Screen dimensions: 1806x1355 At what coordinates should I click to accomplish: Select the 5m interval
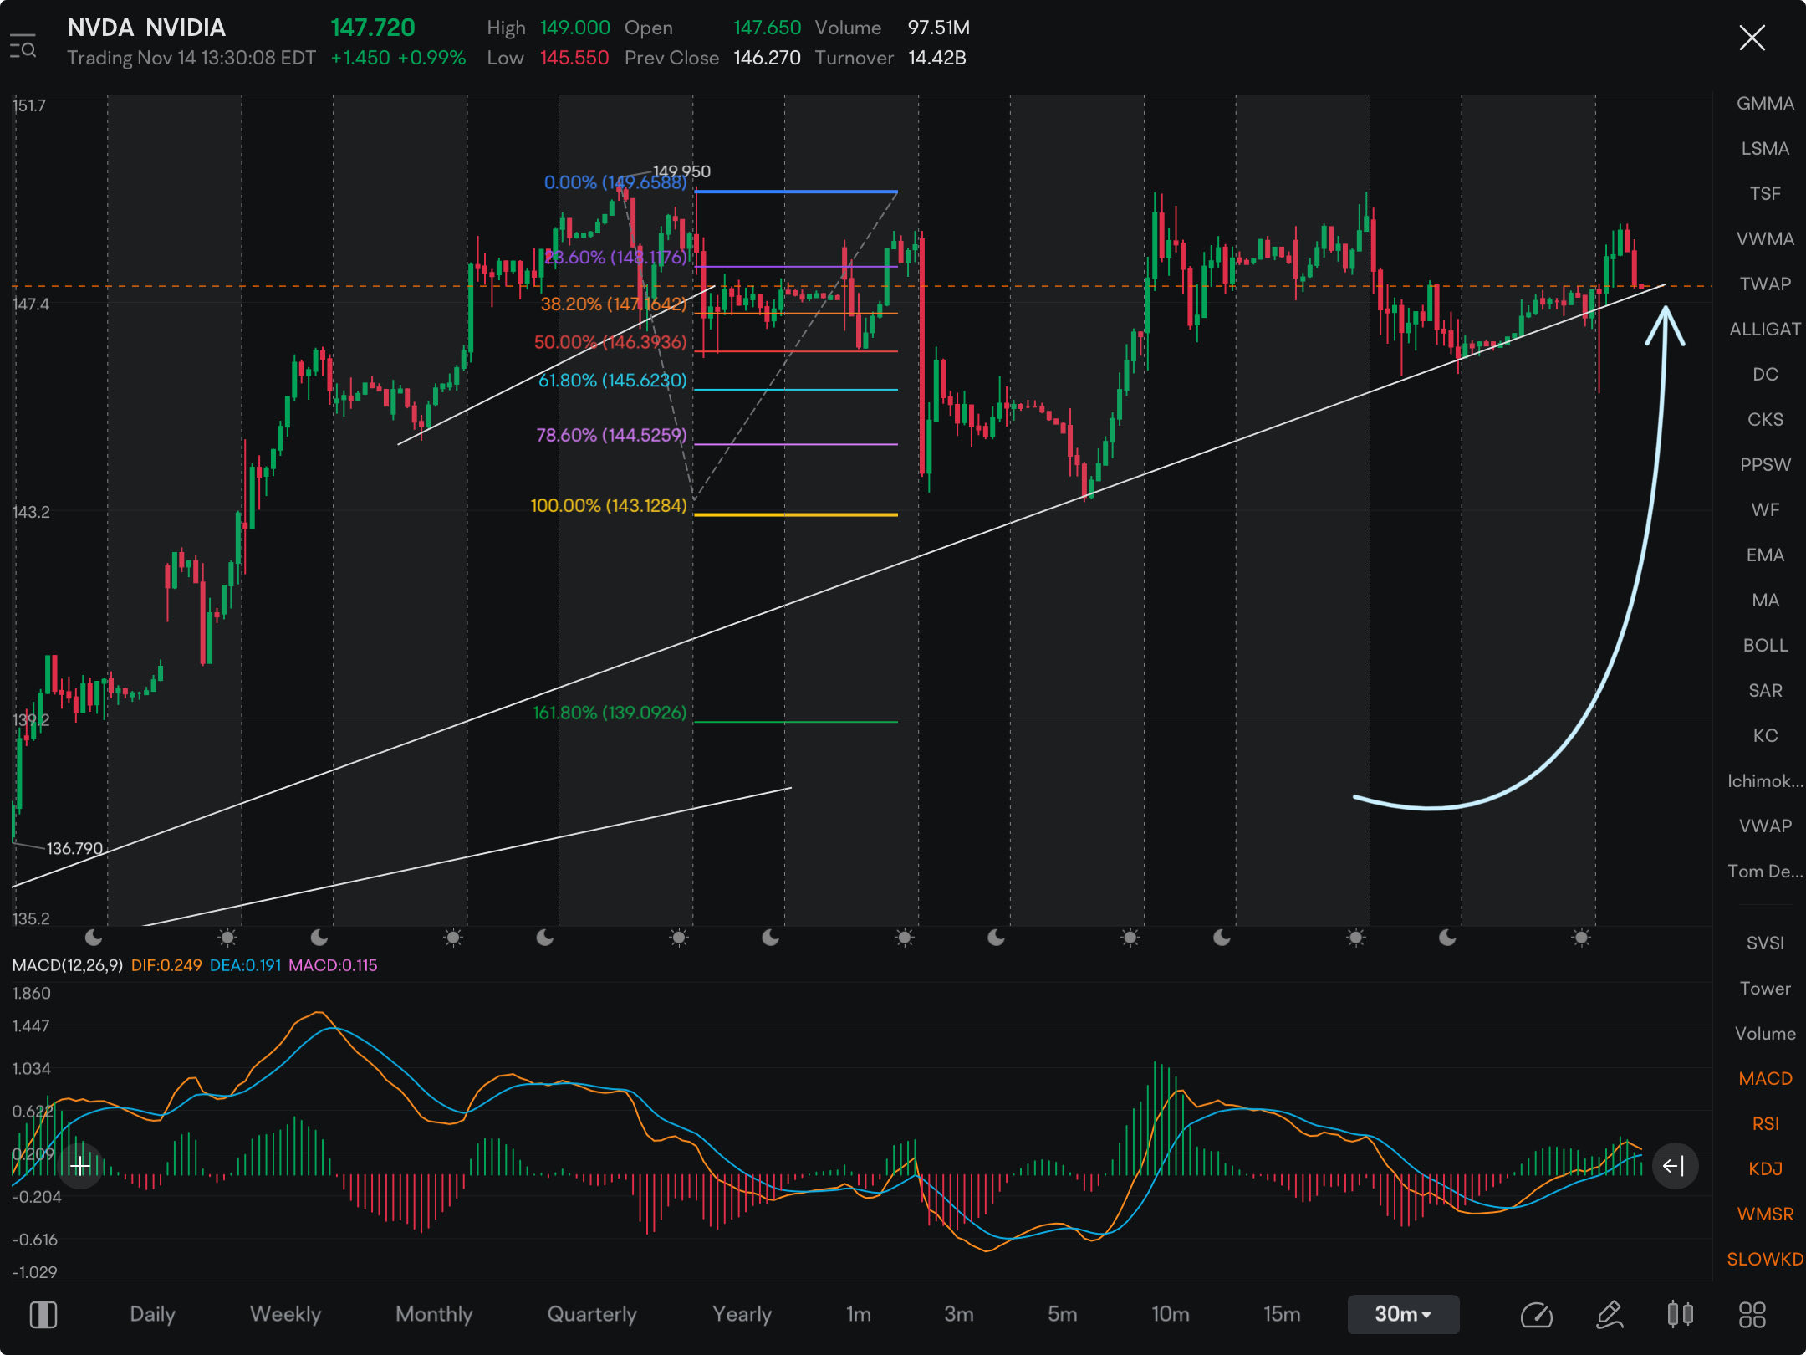(1062, 1314)
